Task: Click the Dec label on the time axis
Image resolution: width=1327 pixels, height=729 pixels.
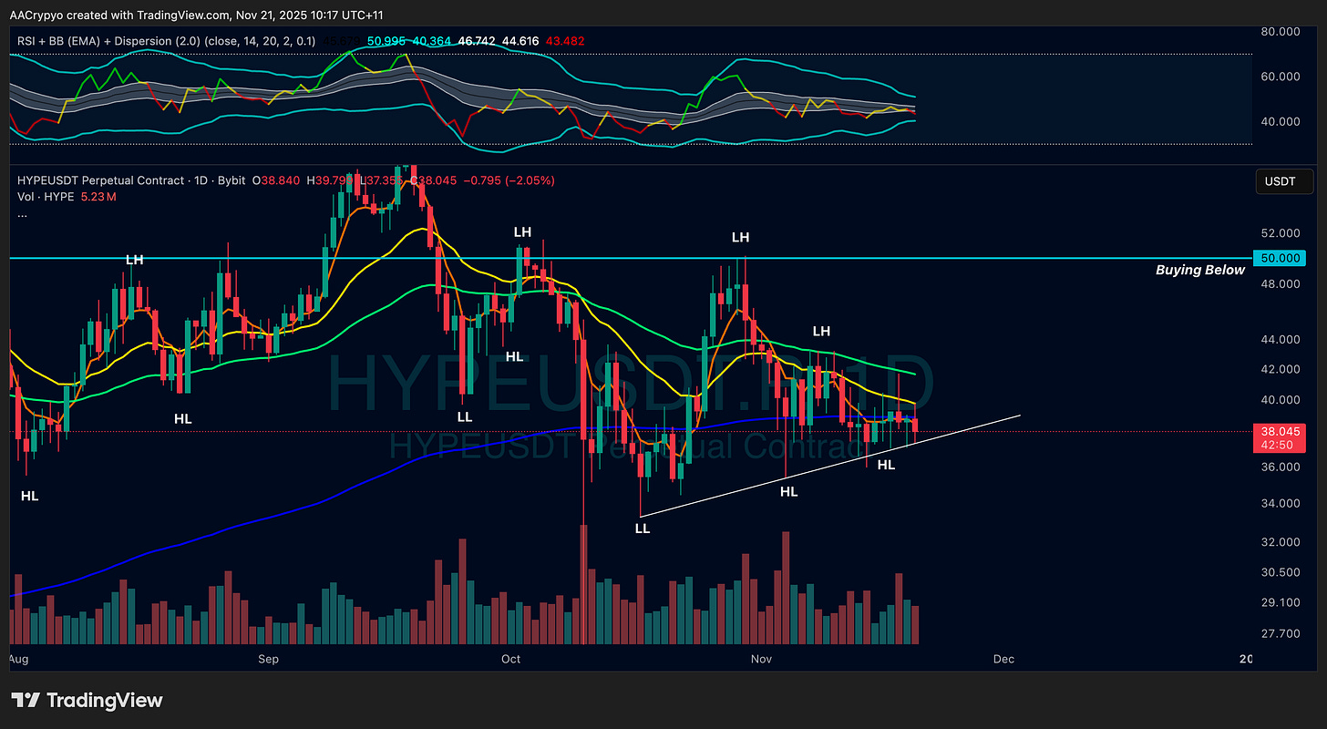Action: click(1003, 658)
